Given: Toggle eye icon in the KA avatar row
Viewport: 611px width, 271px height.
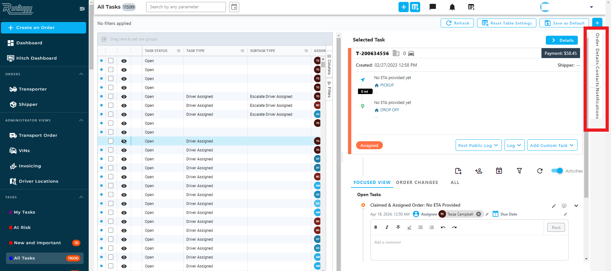Looking at the screenshot, I should (124, 204).
